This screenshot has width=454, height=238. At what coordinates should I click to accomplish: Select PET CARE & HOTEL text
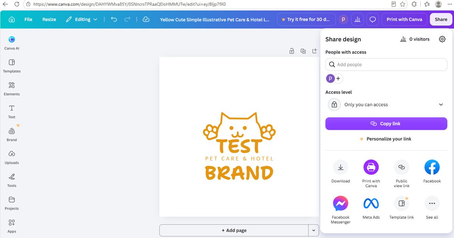pos(239,159)
